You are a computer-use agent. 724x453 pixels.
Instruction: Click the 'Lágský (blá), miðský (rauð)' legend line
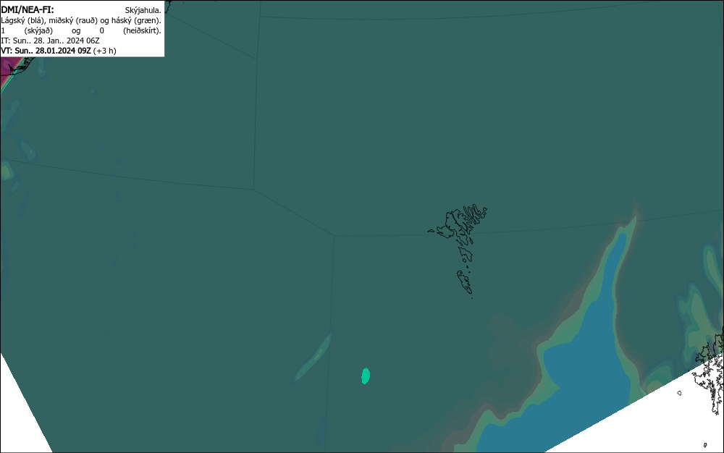pyautogui.click(x=81, y=20)
